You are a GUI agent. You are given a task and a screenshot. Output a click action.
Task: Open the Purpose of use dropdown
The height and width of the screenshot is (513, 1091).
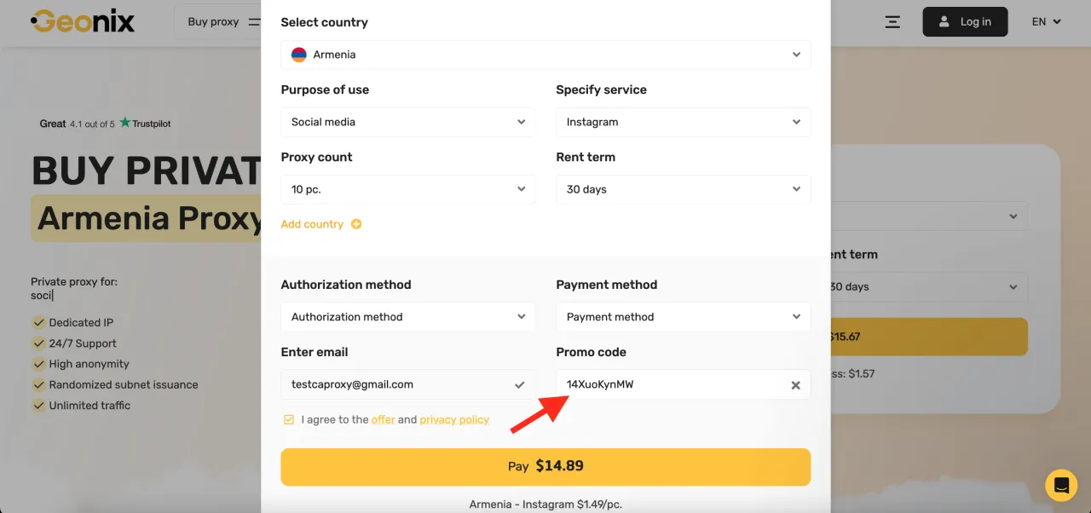[407, 122]
